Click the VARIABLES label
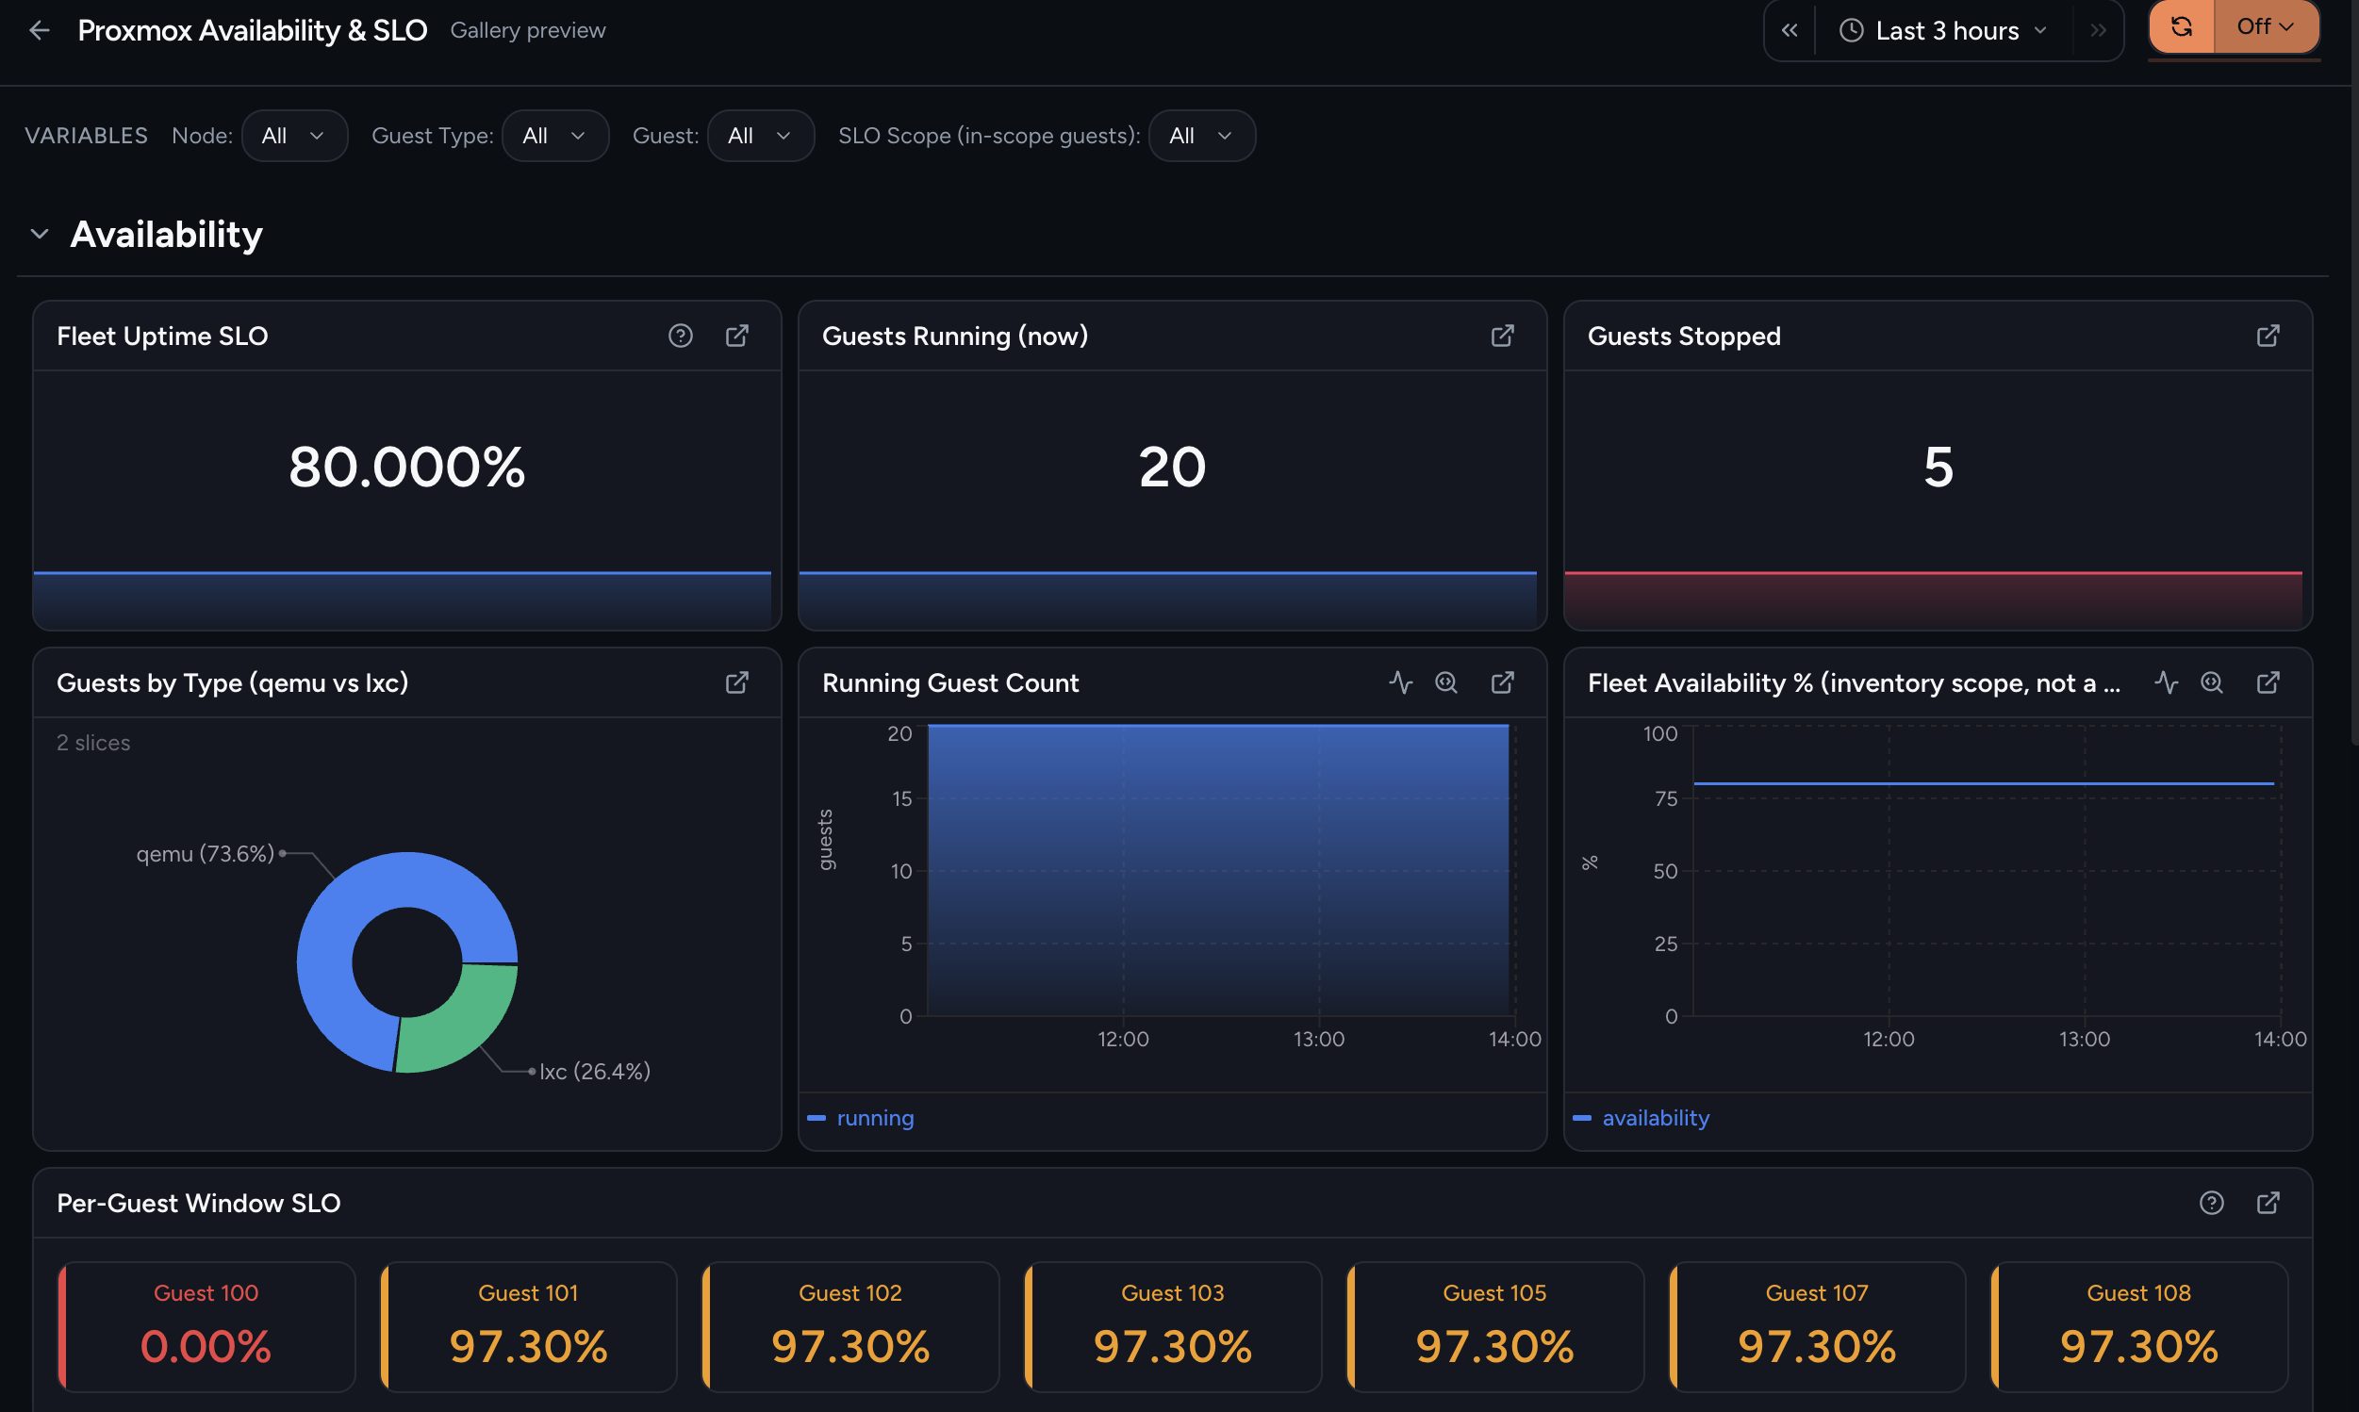The image size is (2359, 1412). coord(87,136)
